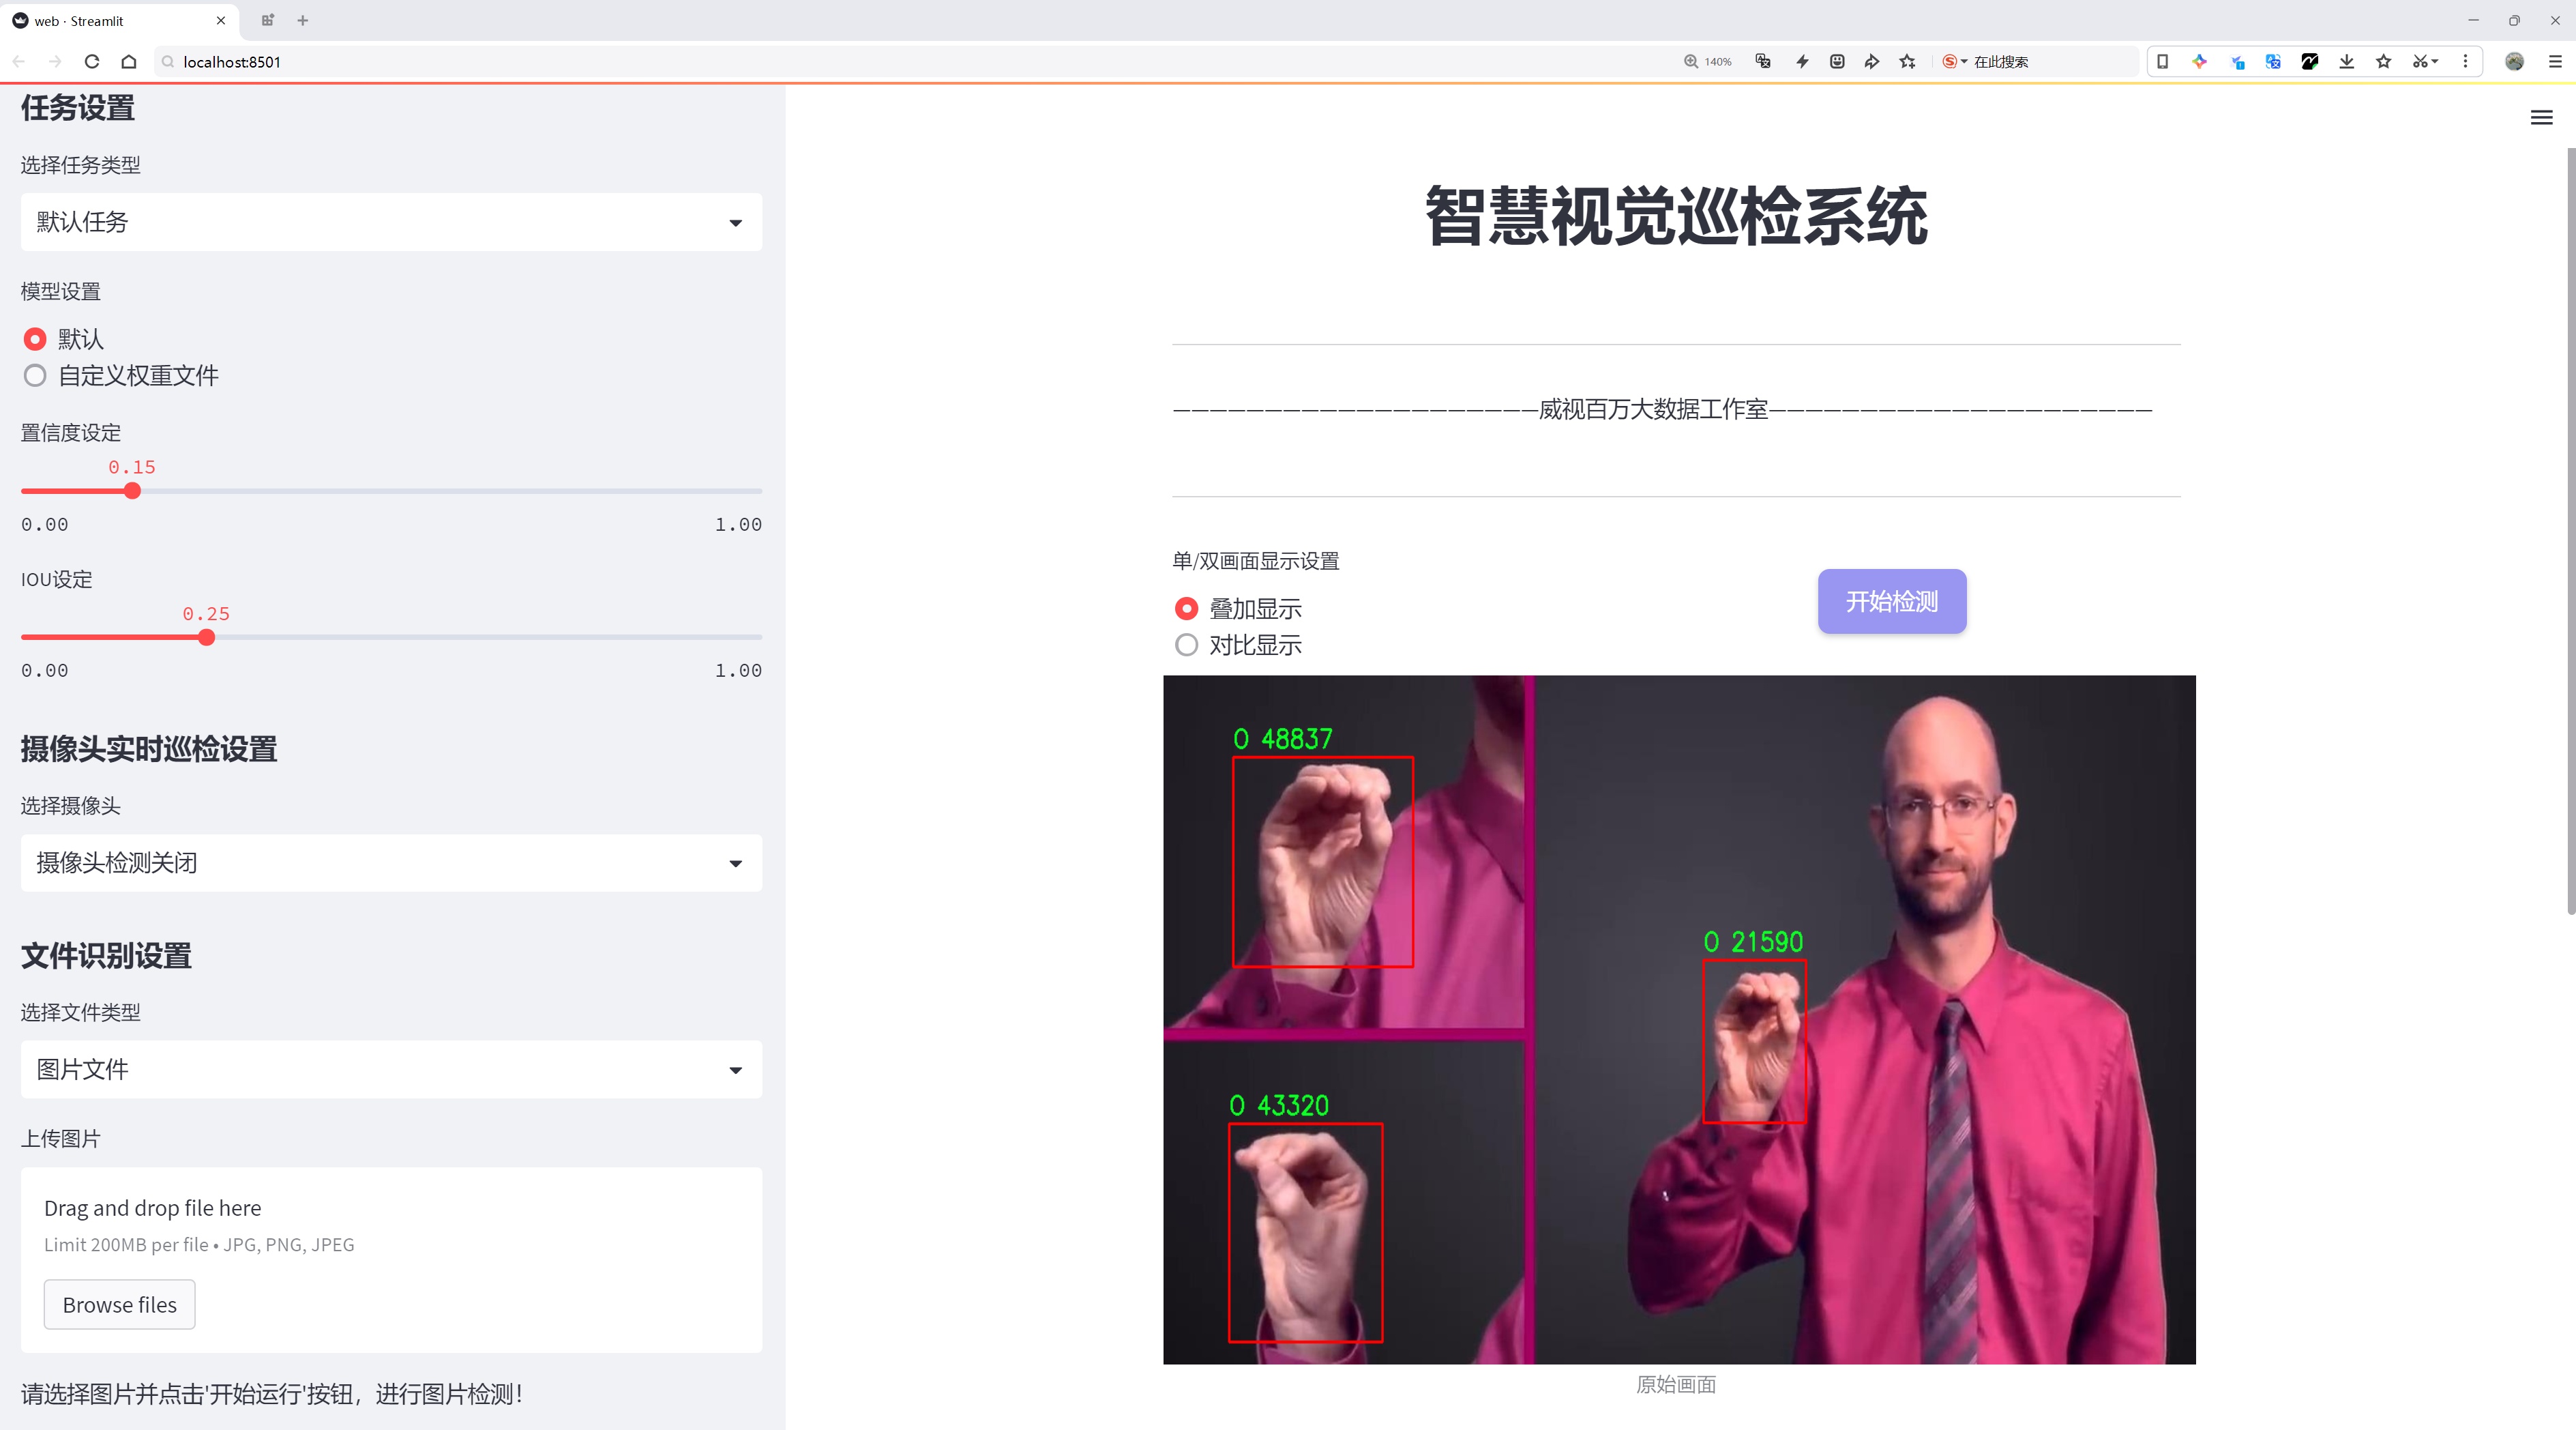Open the 140% zoom level indicator
Screen dimensions: 2576x1430
coord(1708,62)
